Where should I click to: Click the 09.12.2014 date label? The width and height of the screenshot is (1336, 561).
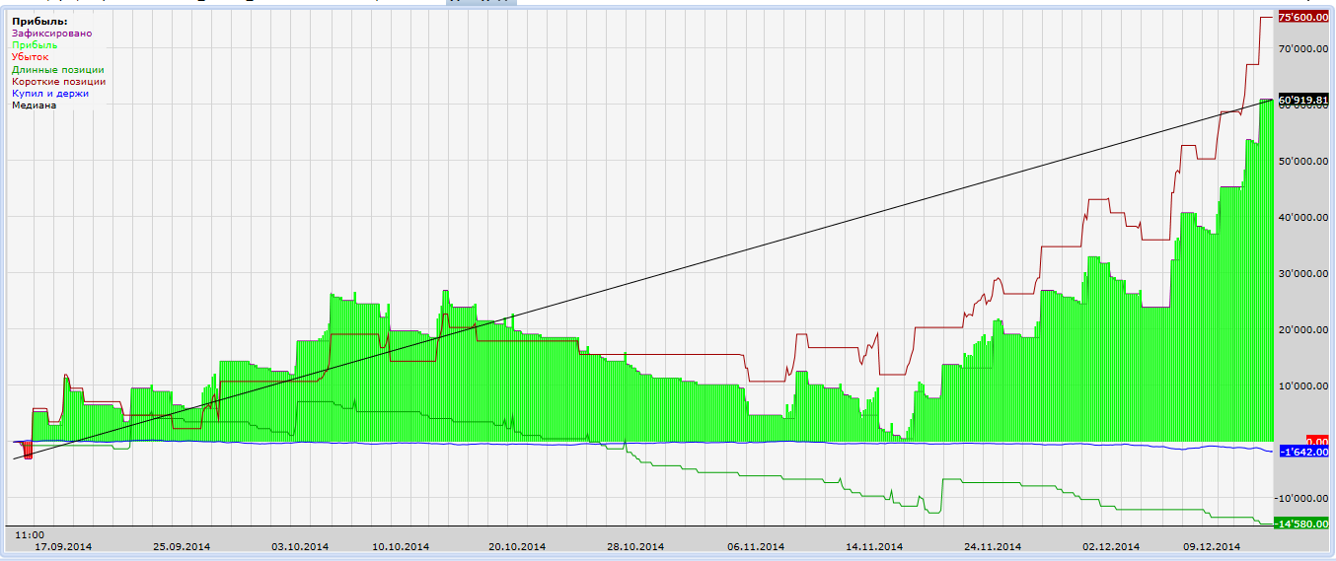1213,546
